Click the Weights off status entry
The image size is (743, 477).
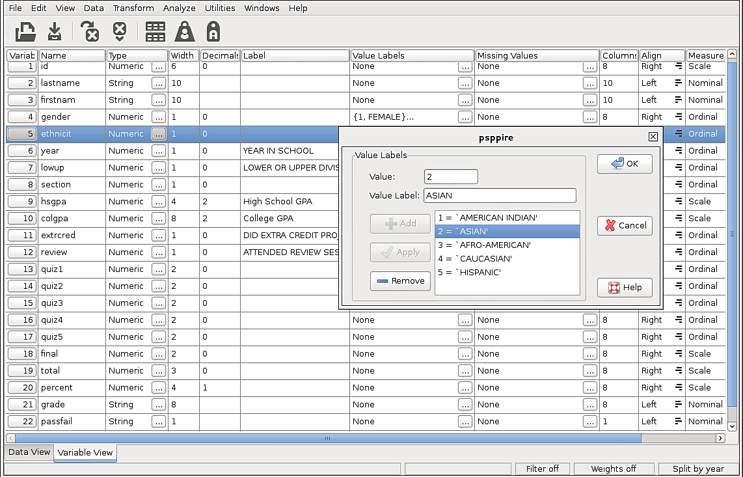point(614,469)
